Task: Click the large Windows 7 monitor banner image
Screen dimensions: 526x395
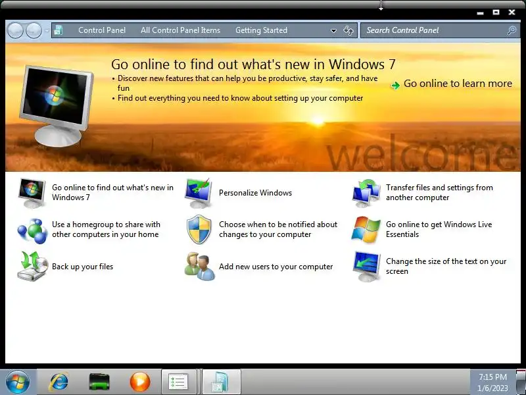Action: [x=56, y=105]
